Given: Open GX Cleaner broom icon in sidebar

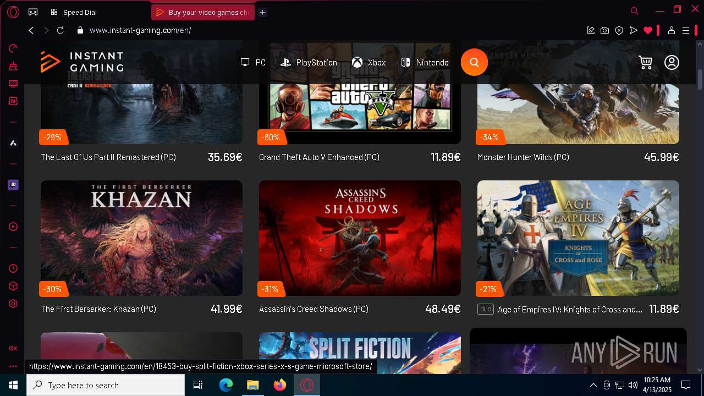Looking at the screenshot, I should (13, 66).
